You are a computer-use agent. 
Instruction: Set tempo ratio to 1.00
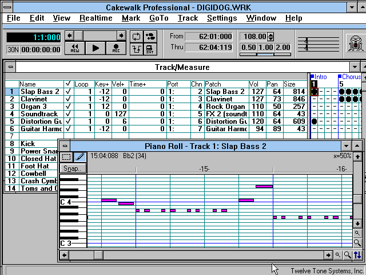[265, 48]
